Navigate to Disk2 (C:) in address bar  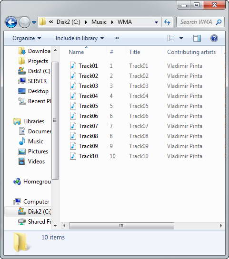click(x=68, y=22)
